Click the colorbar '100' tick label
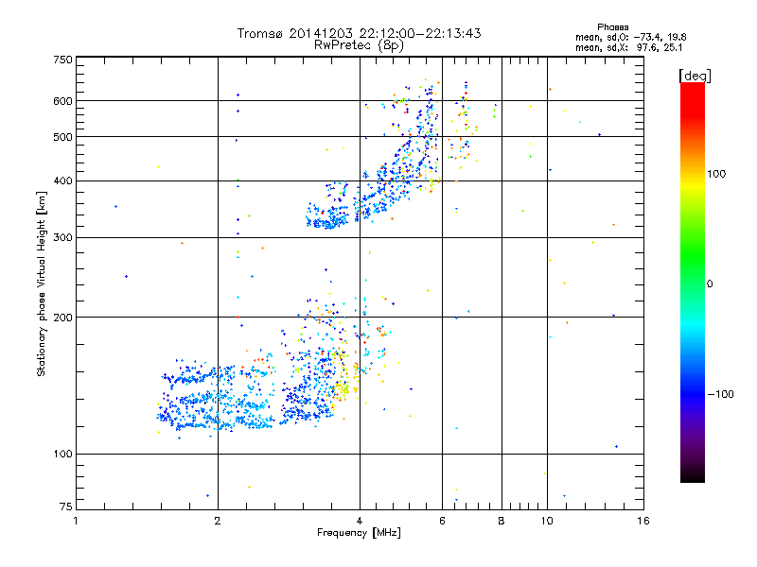Viewport: 757px width, 567px height. pos(716,174)
